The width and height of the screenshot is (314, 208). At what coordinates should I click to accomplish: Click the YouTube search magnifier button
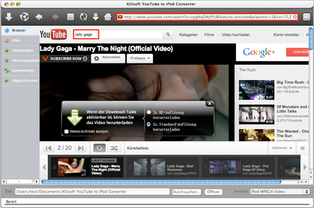click(168, 34)
